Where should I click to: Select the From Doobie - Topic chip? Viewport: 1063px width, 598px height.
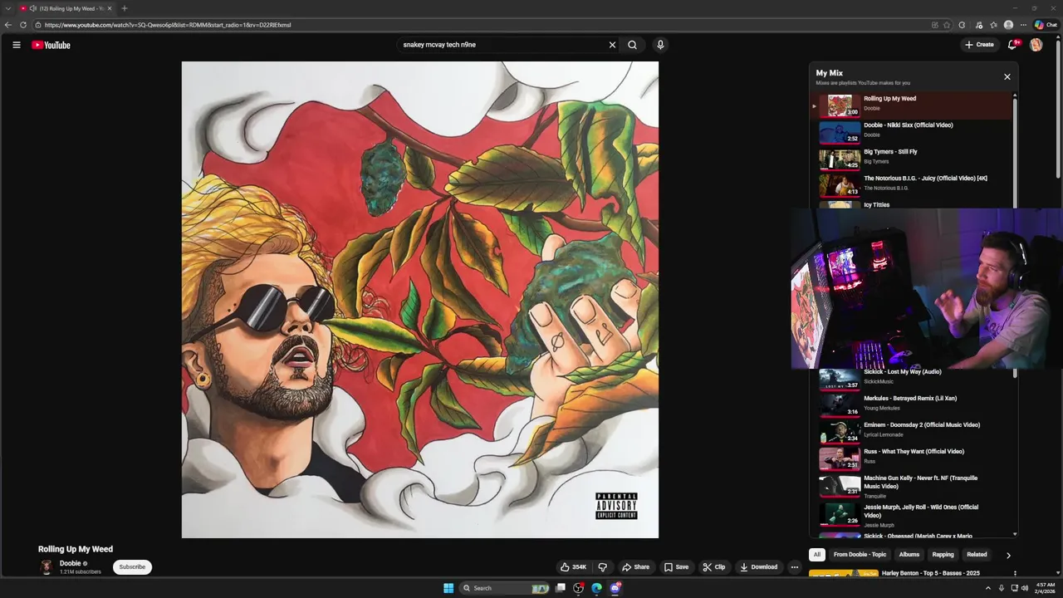click(x=860, y=555)
